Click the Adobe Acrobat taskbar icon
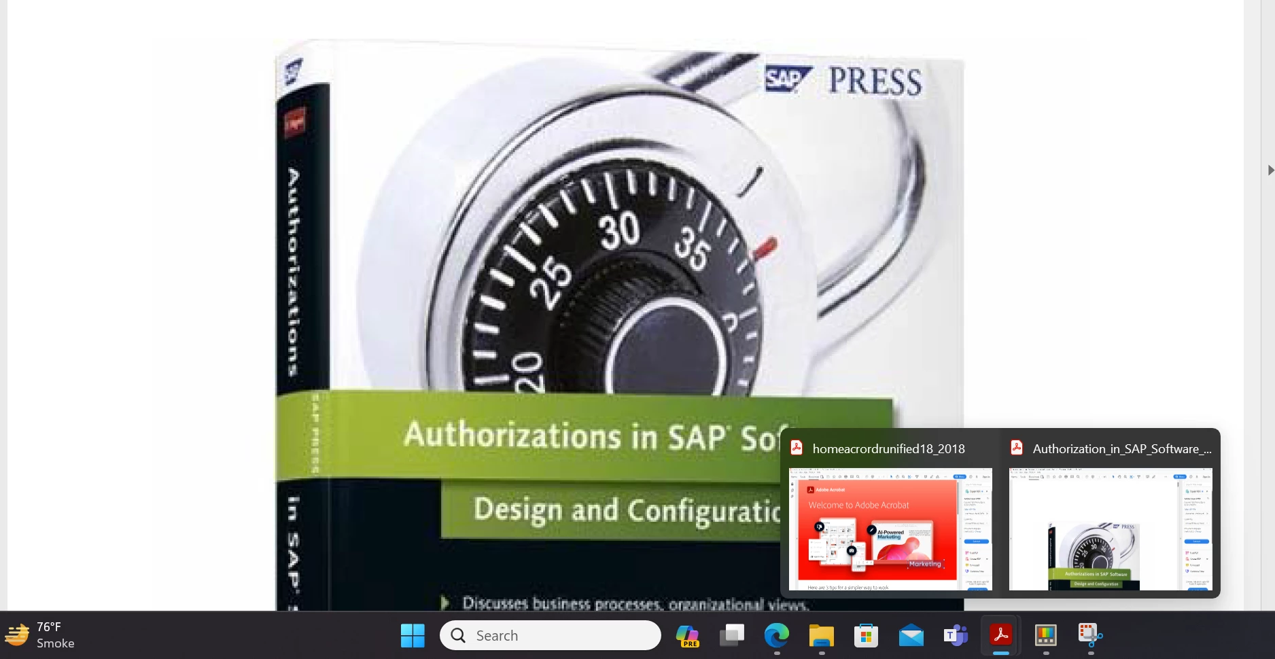 click(x=1001, y=636)
